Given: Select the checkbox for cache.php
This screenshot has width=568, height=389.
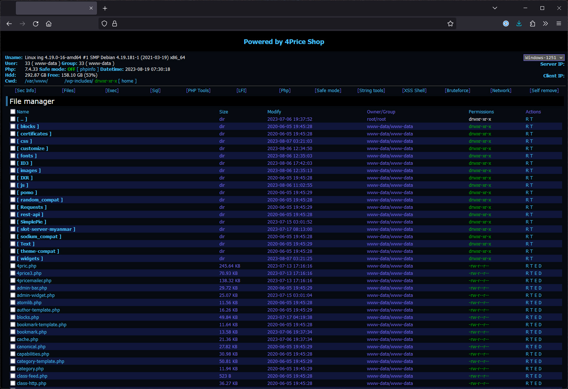Looking at the screenshot, I should click(x=13, y=339).
